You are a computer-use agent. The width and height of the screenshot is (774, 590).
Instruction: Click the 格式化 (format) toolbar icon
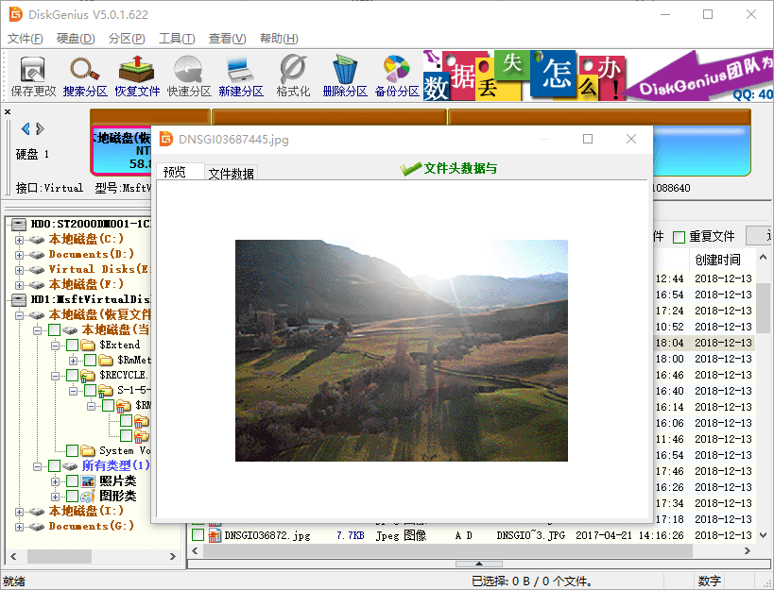coord(293,76)
